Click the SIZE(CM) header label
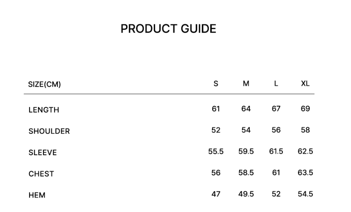The image size is (351, 212). click(44, 85)
